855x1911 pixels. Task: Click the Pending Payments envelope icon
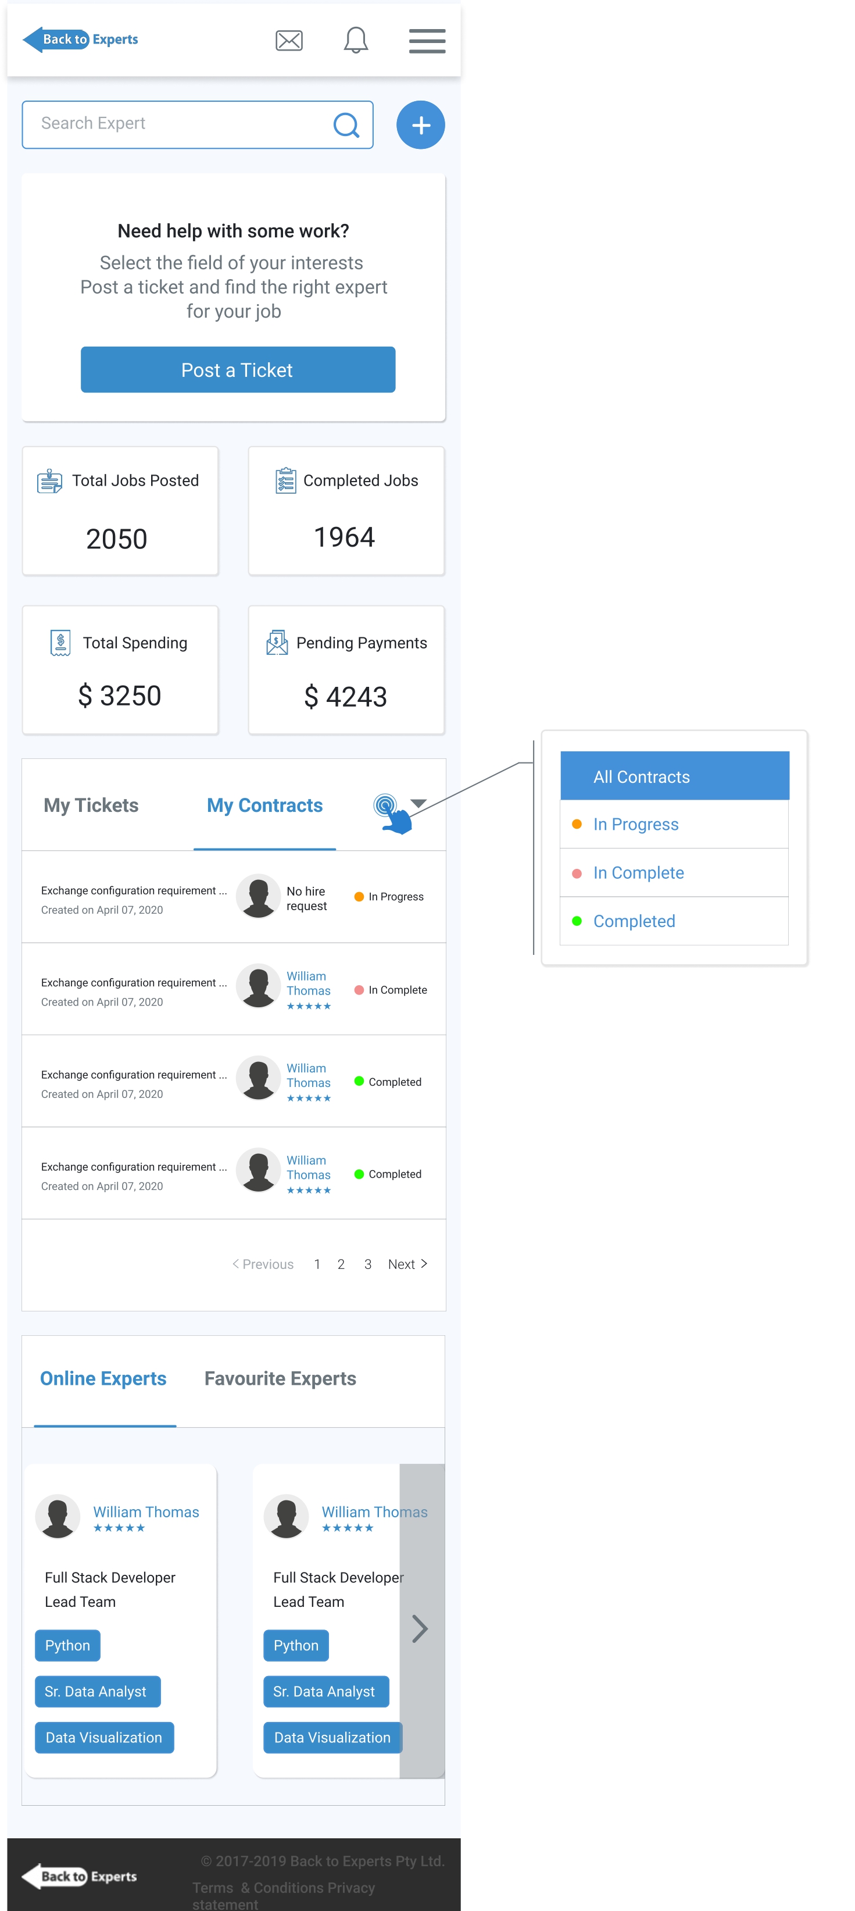click(x=277, y=643)
